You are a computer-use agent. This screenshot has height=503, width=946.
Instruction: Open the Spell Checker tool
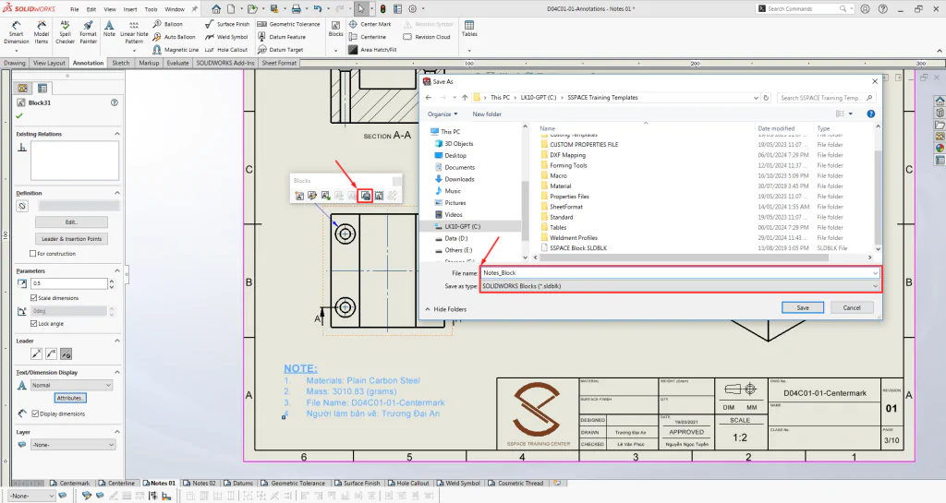66,32
